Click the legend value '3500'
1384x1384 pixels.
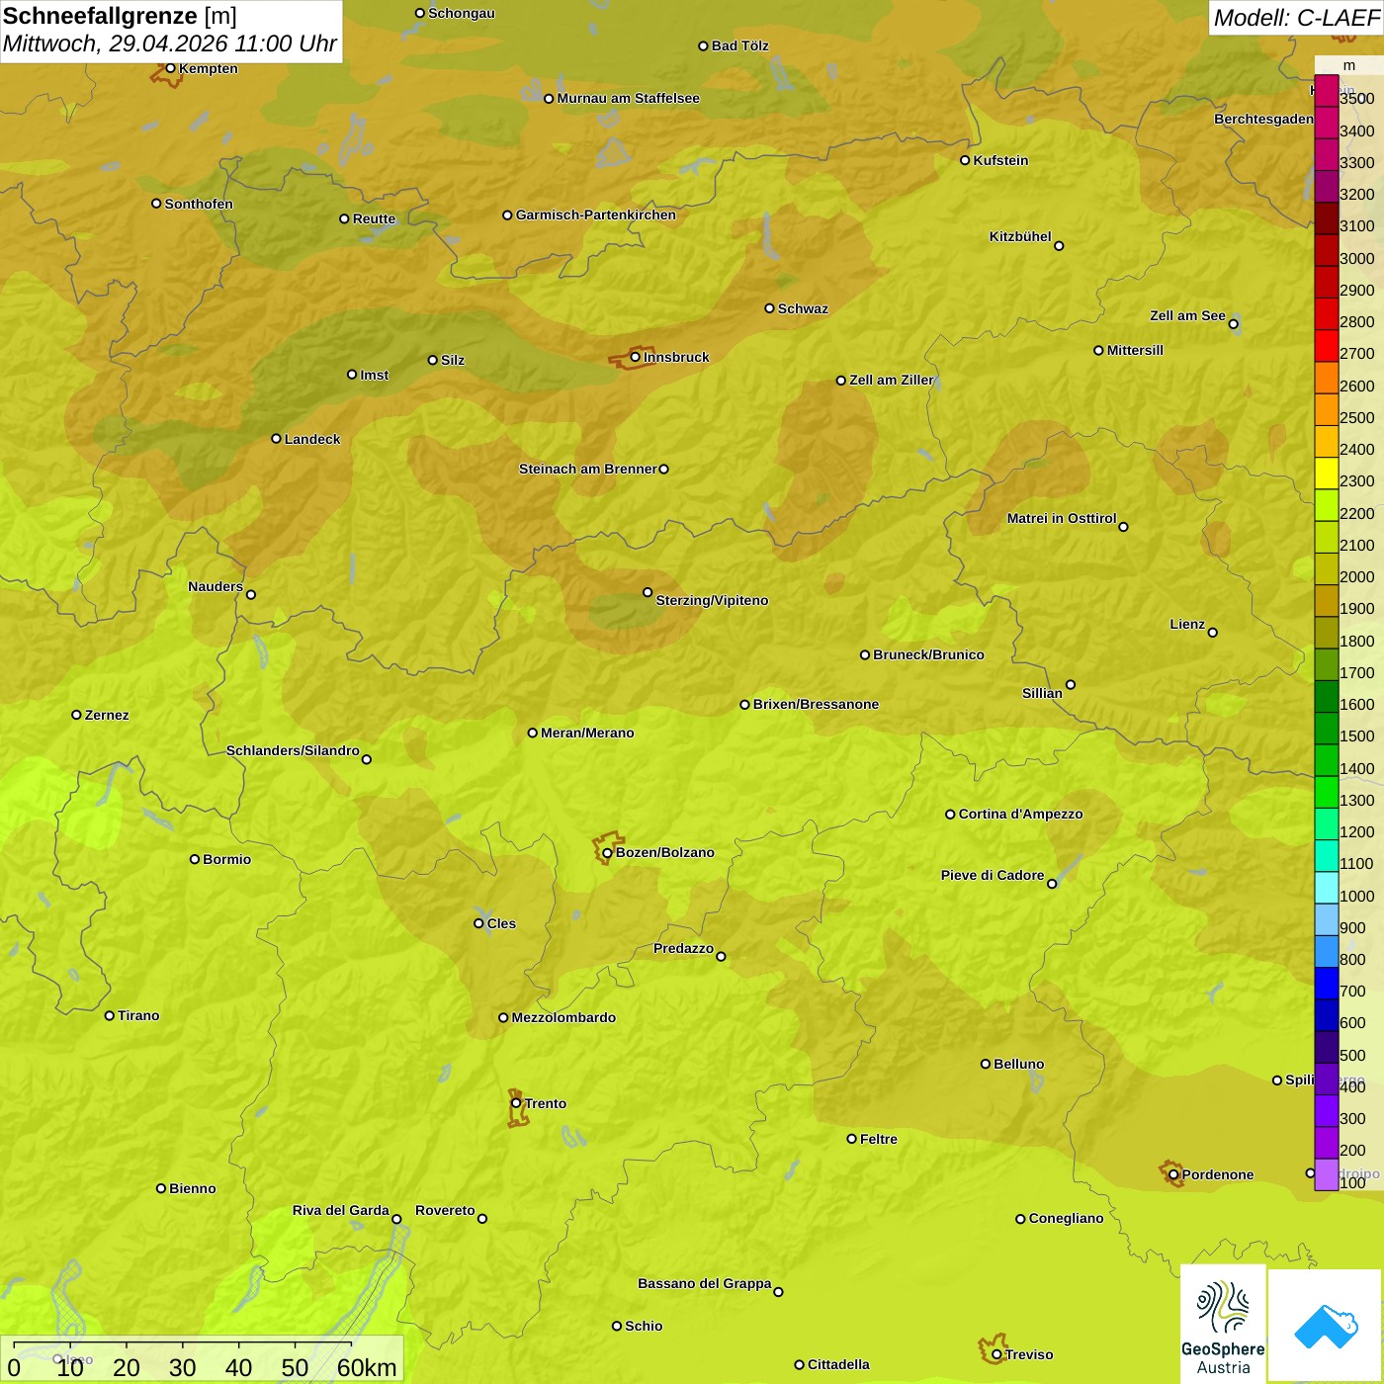[x=1356, y=99]
